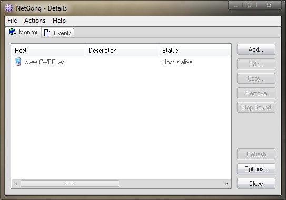Screen dimensions: 286x200
Task: Click the document icon on the Events tab
Action: coord(47,33)
